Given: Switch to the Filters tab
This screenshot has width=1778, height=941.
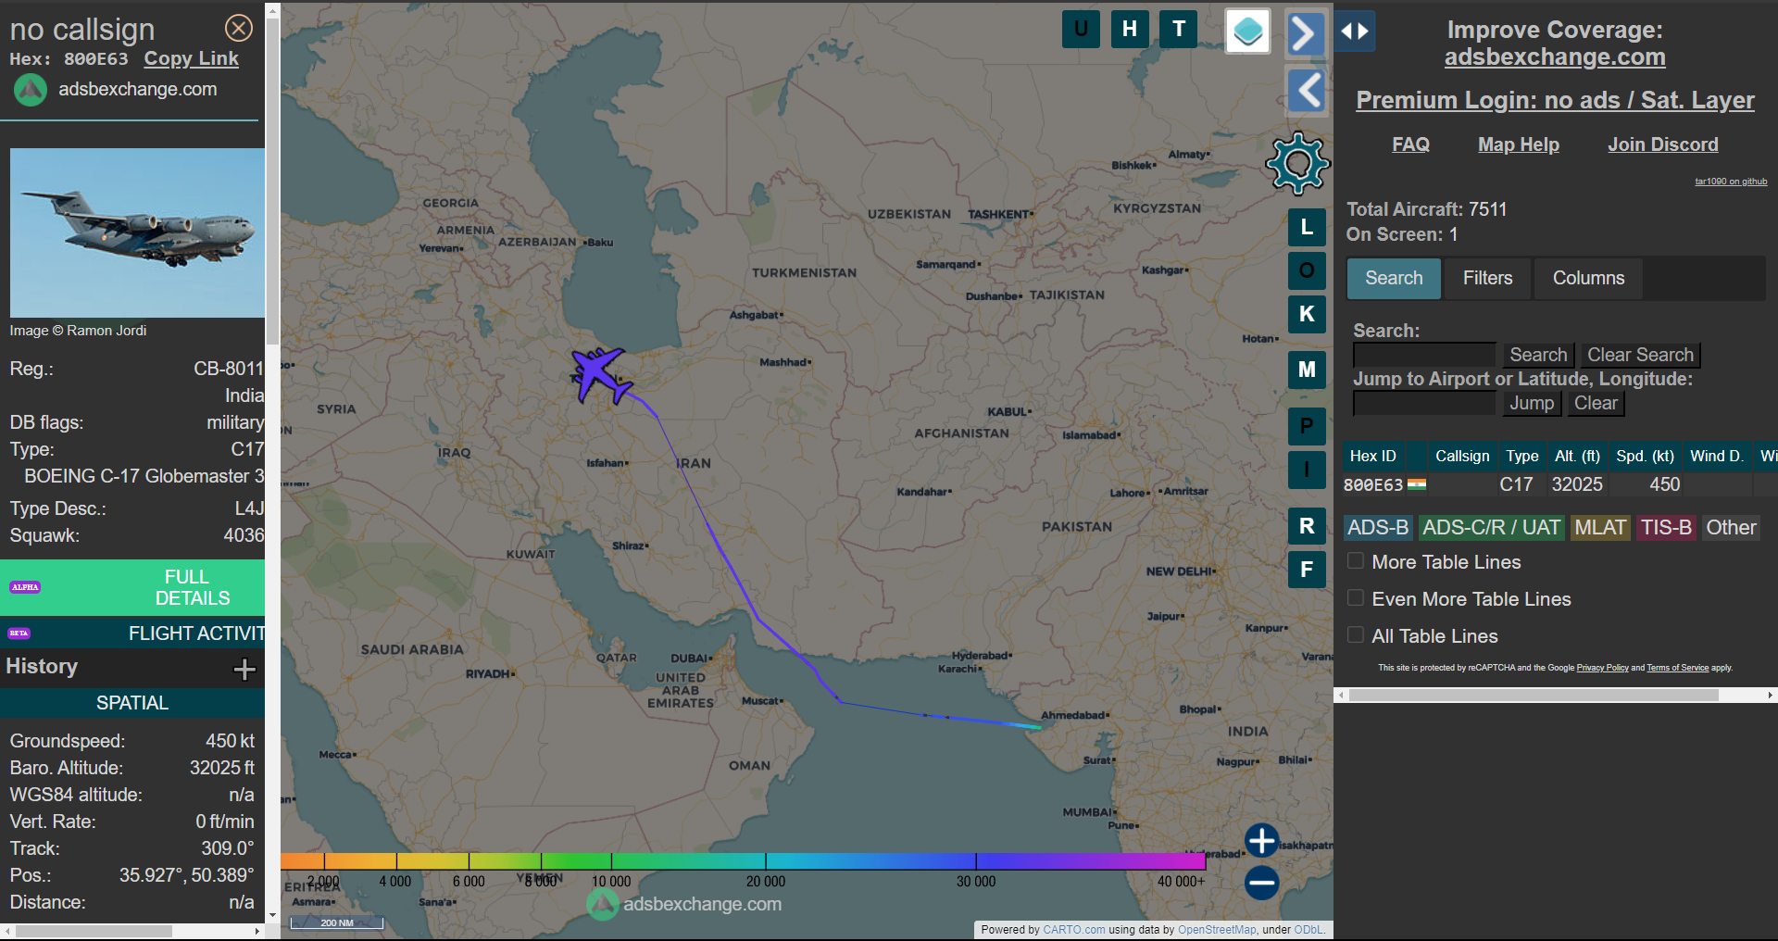Looking at the screenshot, I should [x=1487, y=278].
